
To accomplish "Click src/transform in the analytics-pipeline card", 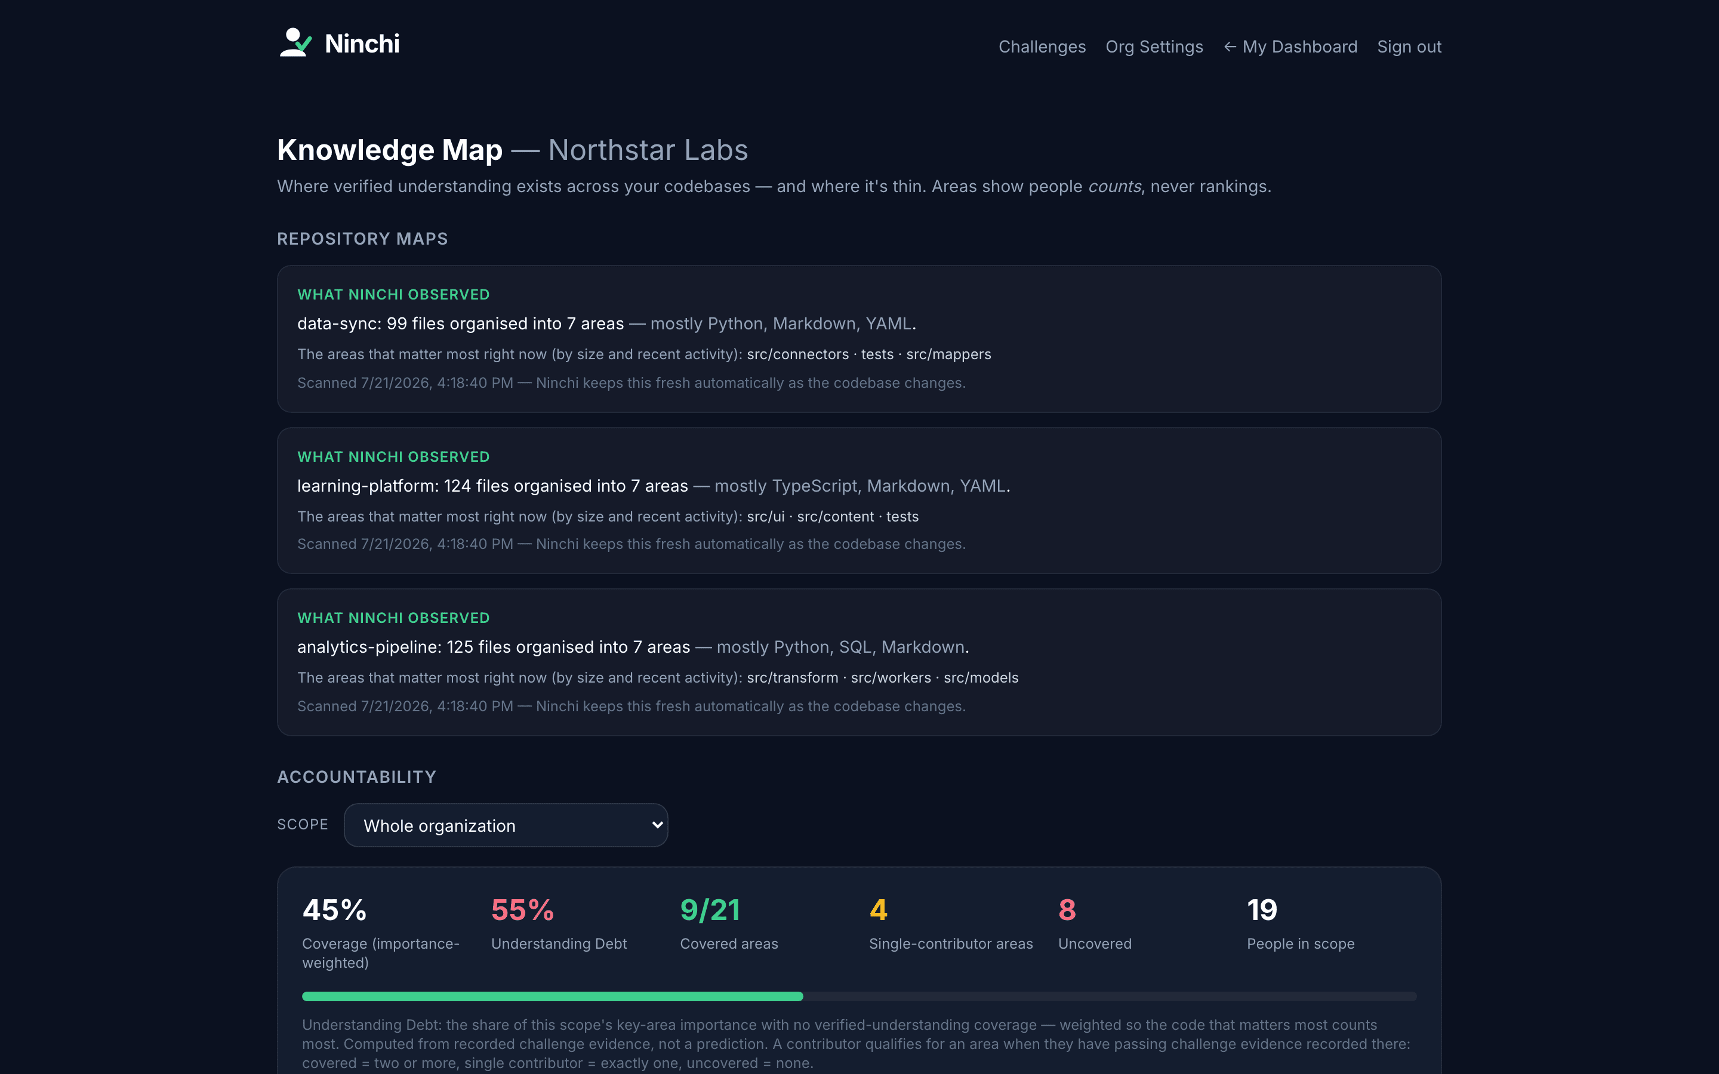I will pos(793,678).
